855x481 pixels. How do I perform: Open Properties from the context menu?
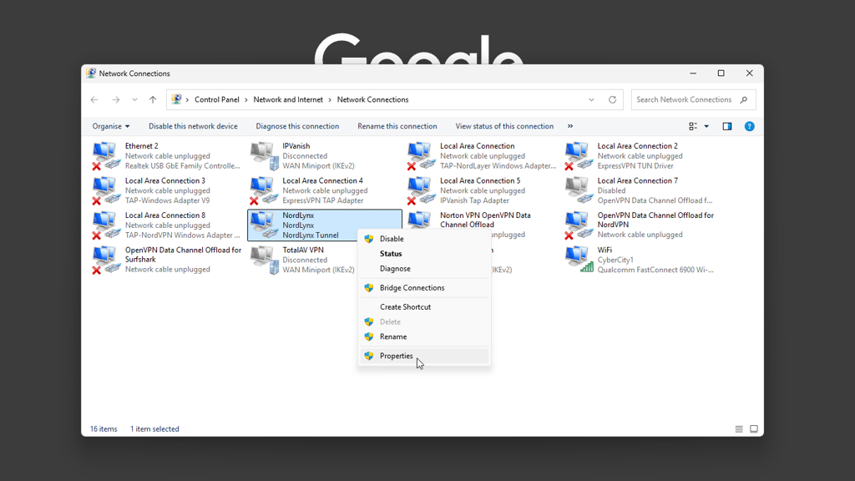[424, 356]
